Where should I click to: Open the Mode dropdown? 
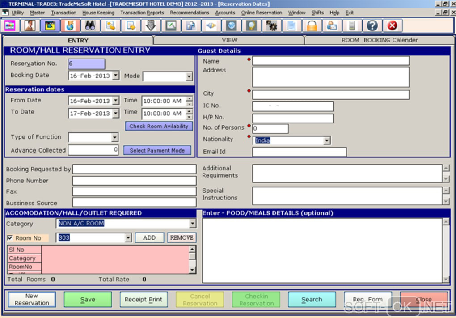pos(189,76)
